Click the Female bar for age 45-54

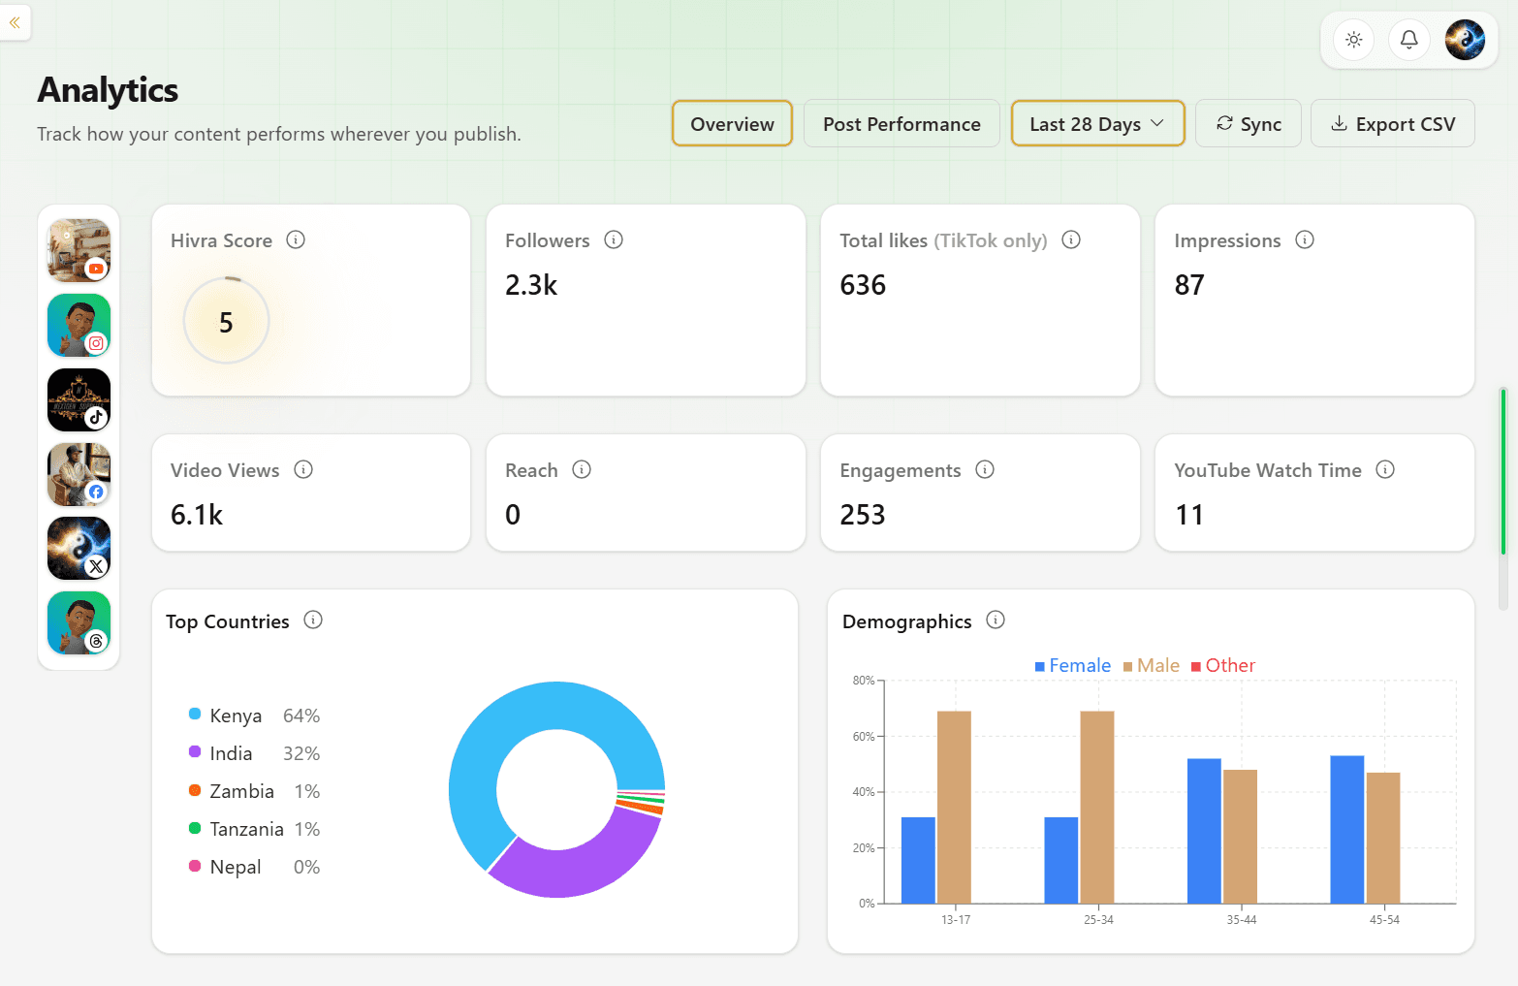point(1347,830)
